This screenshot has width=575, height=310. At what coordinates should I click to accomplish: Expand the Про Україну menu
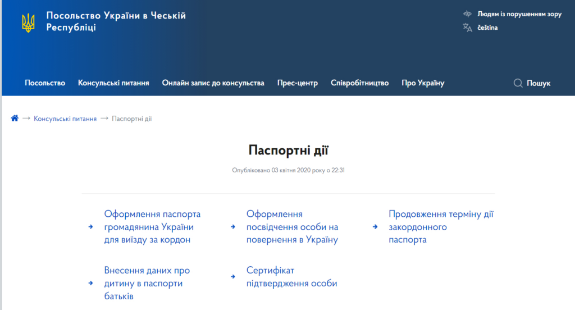pos(423,83)
